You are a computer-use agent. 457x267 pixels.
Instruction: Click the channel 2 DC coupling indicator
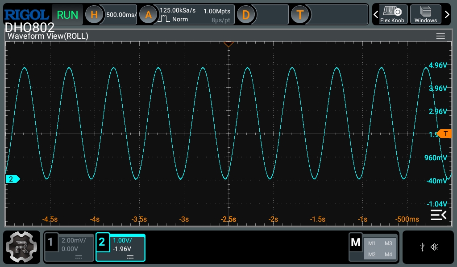pos(130,257)
